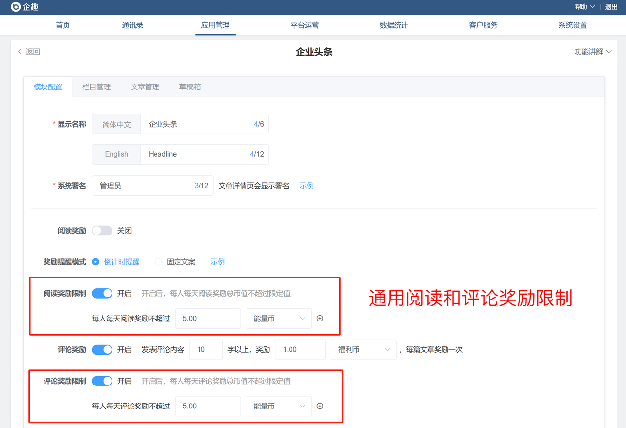Click the 示例 link next to 系统署名
The height and width of the screenshot is (428, 626).
[307, 186]
